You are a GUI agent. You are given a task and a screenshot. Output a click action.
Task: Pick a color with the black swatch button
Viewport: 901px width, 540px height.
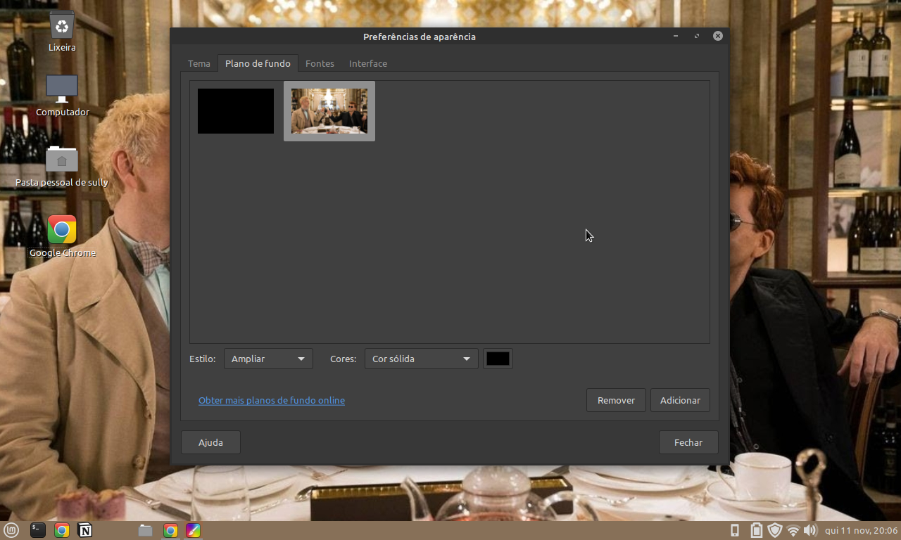click(x=498, y=359)
